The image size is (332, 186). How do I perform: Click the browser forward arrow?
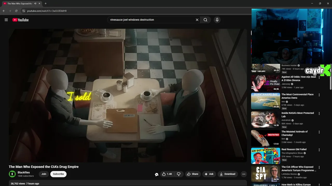(x=10, y=11)
